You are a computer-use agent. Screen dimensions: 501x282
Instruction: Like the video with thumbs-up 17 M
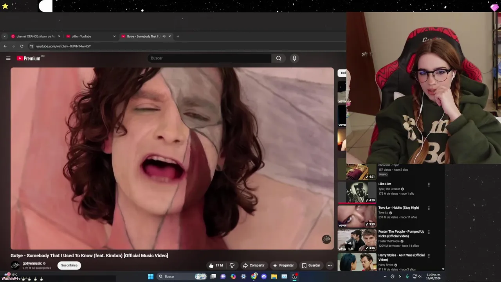(x=216, y=265)
